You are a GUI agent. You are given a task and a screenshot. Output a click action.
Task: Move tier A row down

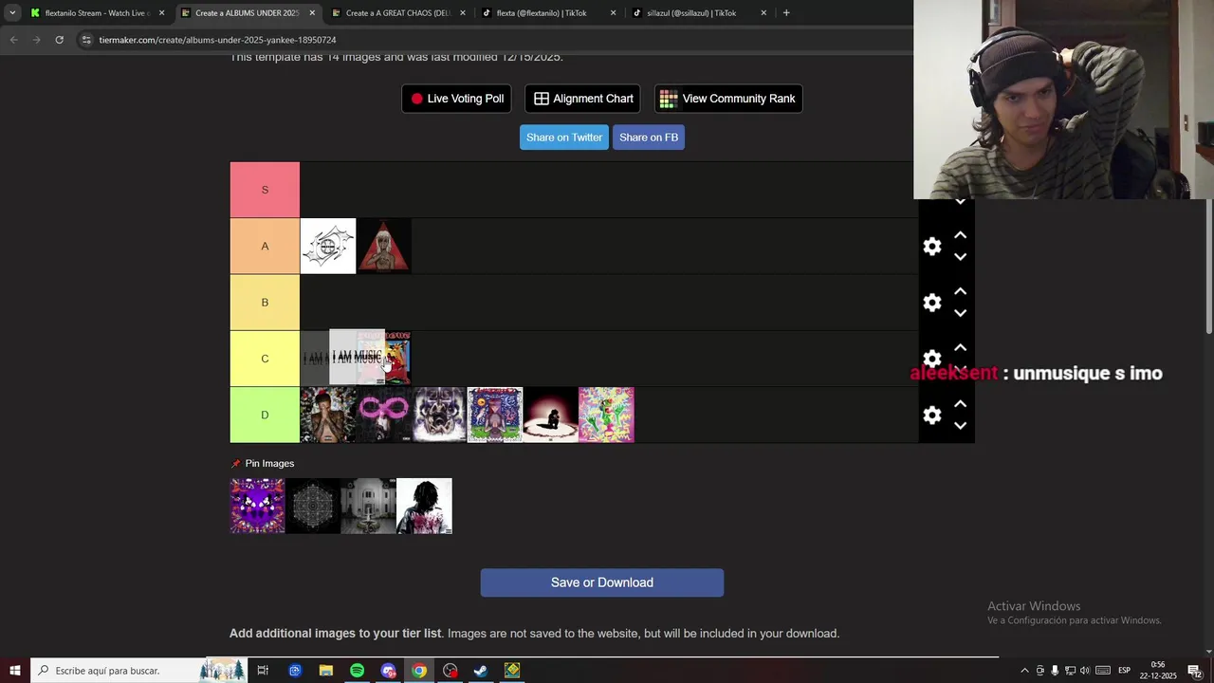coord(960,257)
